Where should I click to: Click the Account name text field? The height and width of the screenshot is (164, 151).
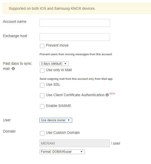(x=75, y=23)
